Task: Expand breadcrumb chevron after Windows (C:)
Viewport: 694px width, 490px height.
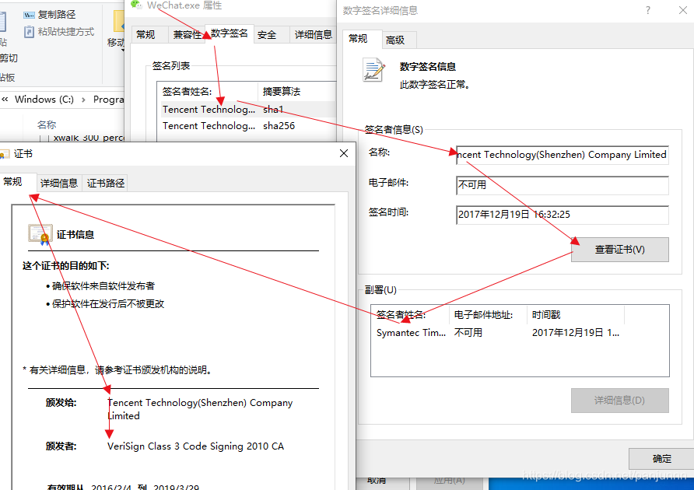Action: tap(83, 100)
